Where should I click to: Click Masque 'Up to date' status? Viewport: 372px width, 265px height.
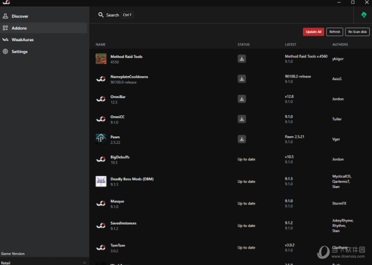coord(247,204)
